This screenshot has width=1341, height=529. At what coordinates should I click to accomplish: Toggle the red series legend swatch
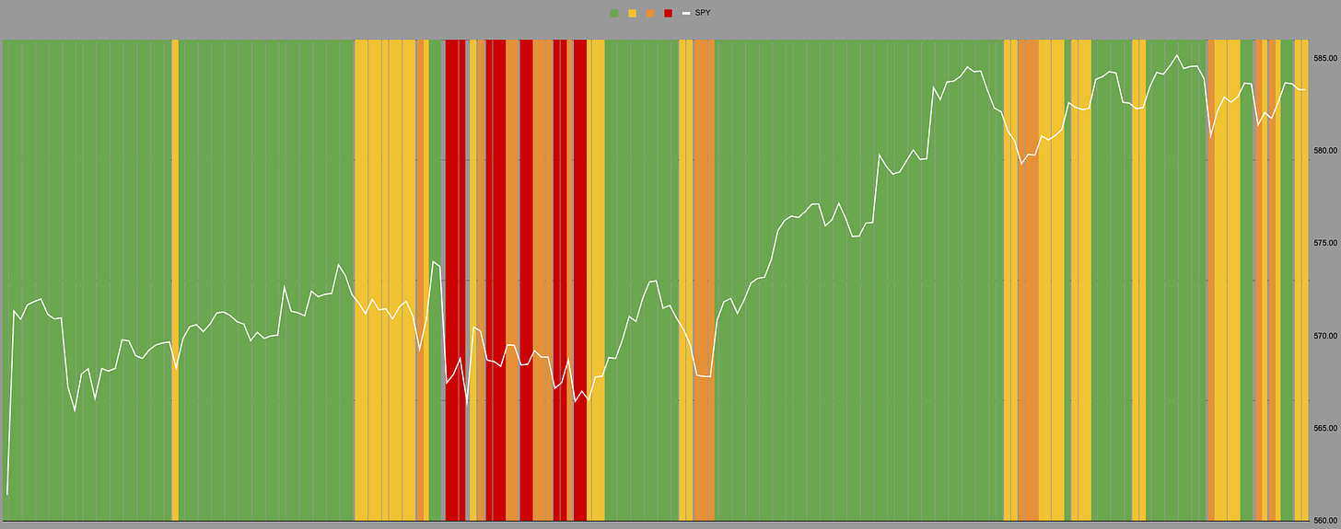point(669,13)
